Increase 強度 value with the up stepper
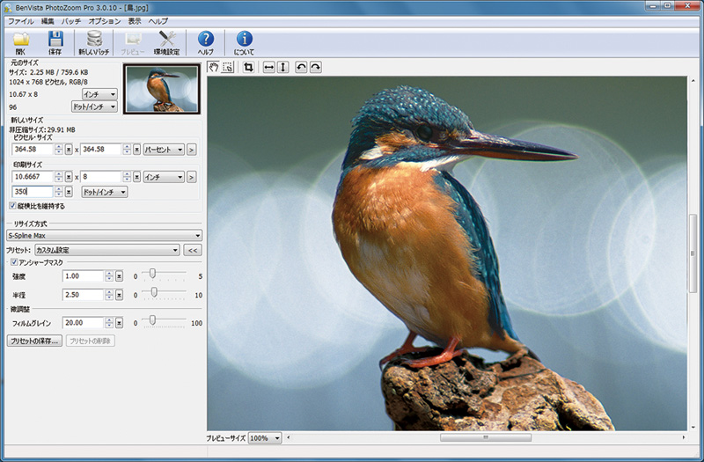Image resolution: width=704 pixels, height=462 pixels. coord(109,274)
